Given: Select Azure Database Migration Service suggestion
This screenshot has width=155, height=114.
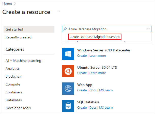Looking at the screenshot, I should click(95, 37).
